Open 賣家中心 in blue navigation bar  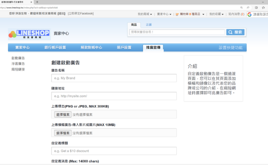(22, 47)
